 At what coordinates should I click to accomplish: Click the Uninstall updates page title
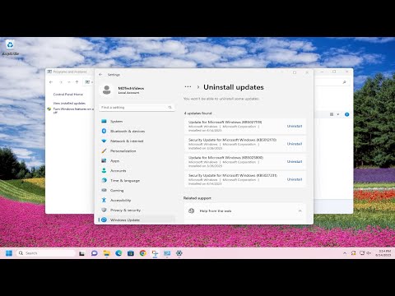[234, 87]
